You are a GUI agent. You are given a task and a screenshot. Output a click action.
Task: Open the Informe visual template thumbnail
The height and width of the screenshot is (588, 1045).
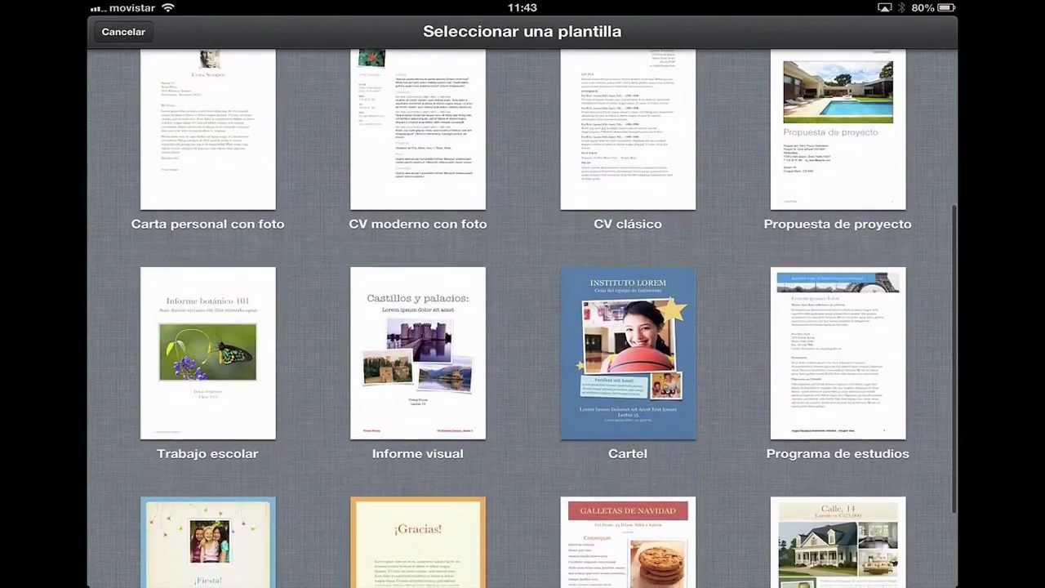418,353
